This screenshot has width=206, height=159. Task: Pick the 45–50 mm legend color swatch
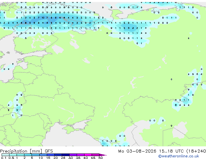[96, 155]
